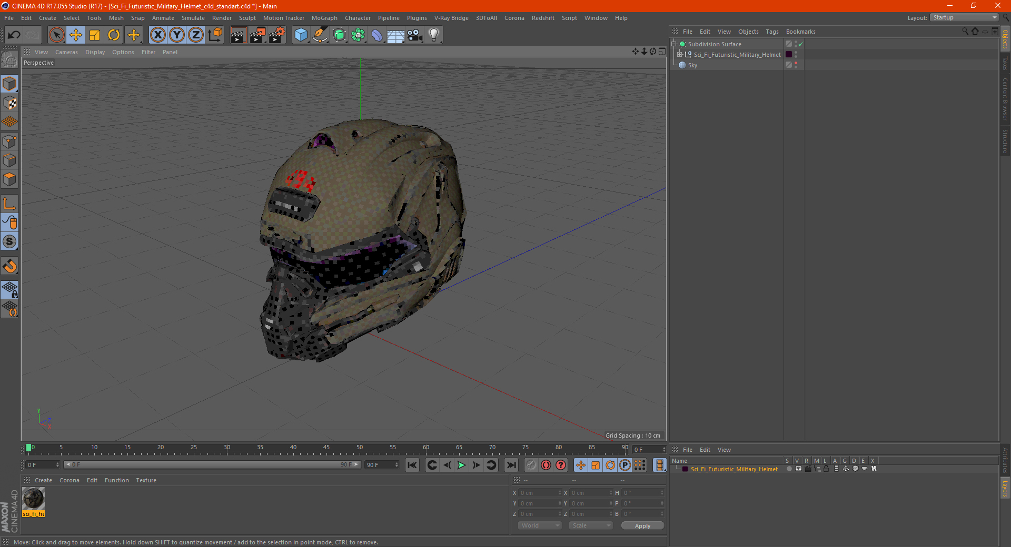This screenshot has height=547, width=1011.
Task: Add a Camera object
Action: pyautogui.click(x=414, y=35)
